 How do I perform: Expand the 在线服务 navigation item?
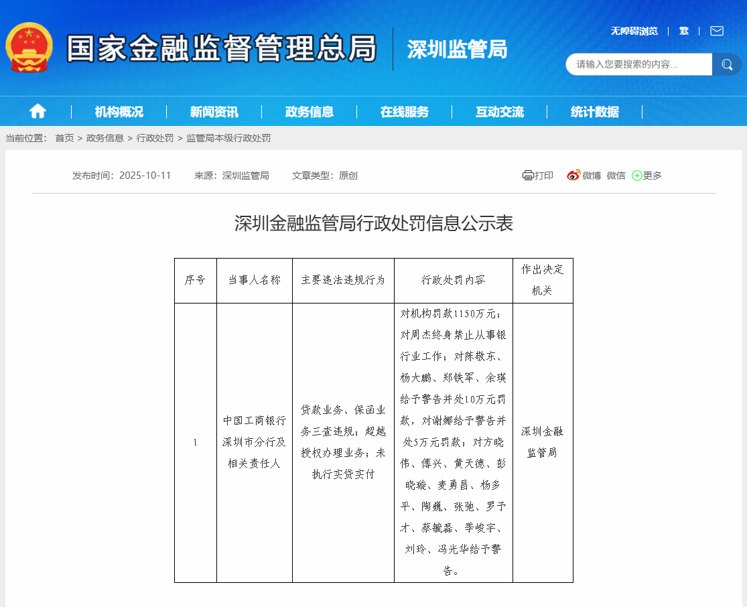click(405, 112)
